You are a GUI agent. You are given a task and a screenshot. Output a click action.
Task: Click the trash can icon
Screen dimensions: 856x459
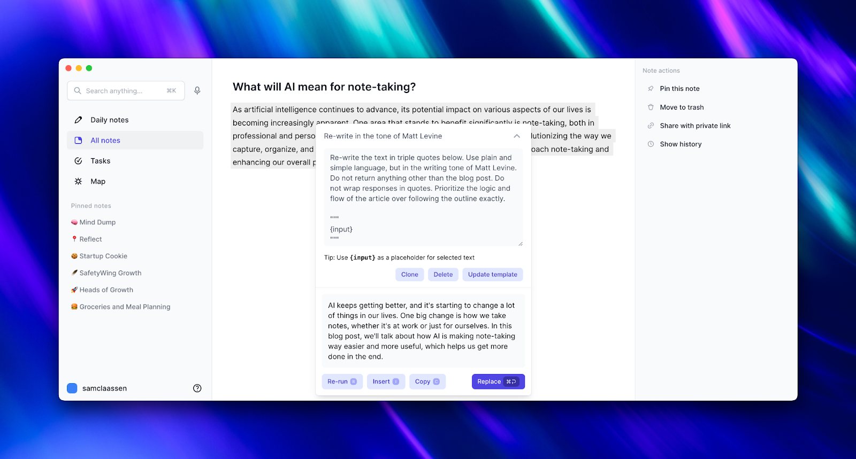point(651,107)
